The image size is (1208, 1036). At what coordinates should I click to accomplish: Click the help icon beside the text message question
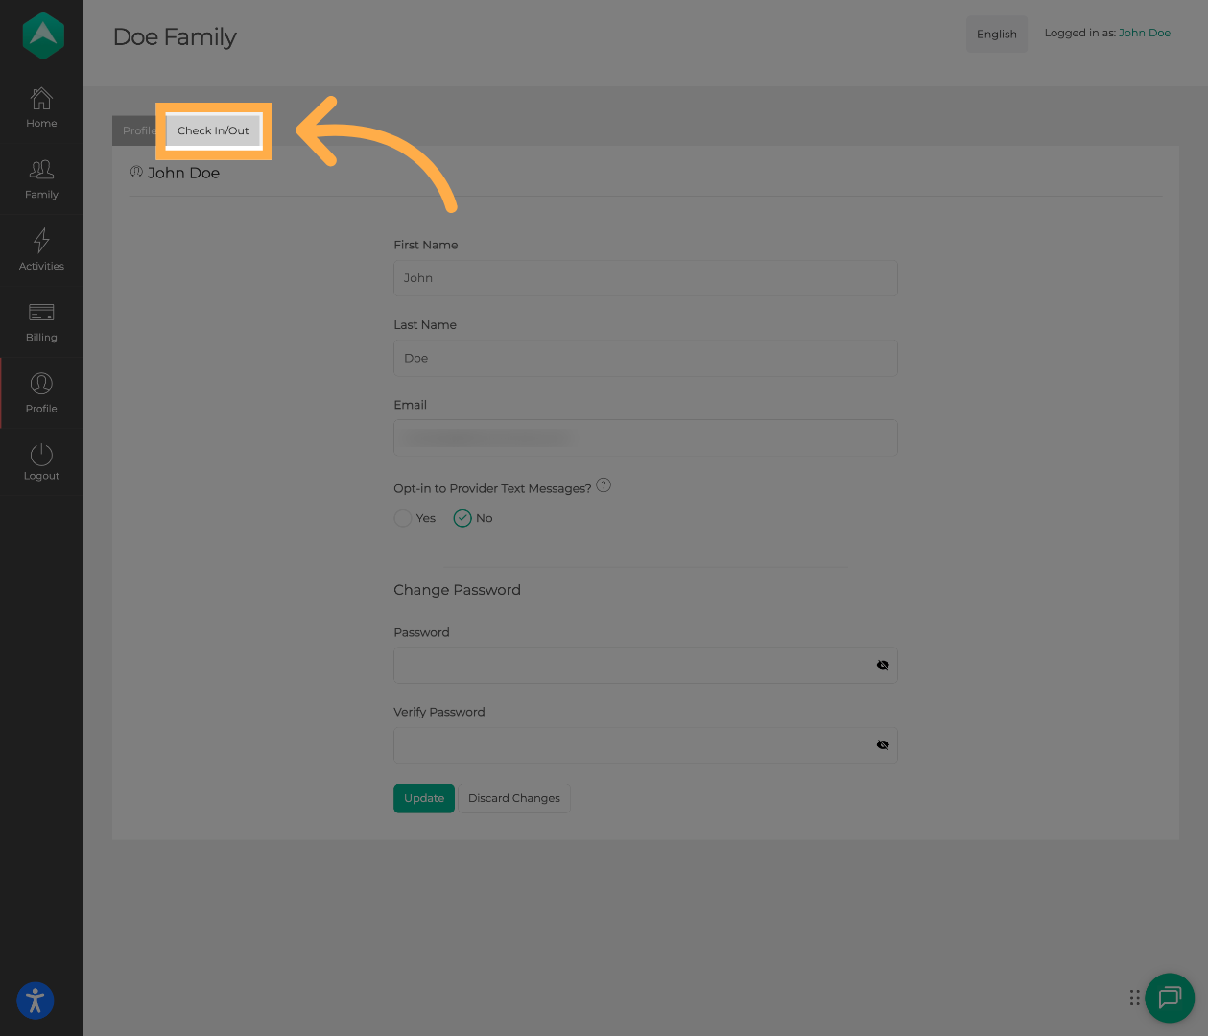tap(604, 485)
